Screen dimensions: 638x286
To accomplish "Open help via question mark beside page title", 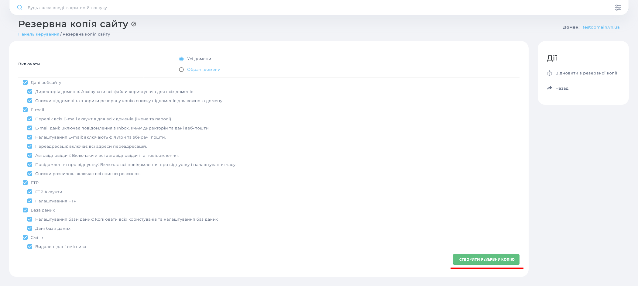I will click(133, 24).
